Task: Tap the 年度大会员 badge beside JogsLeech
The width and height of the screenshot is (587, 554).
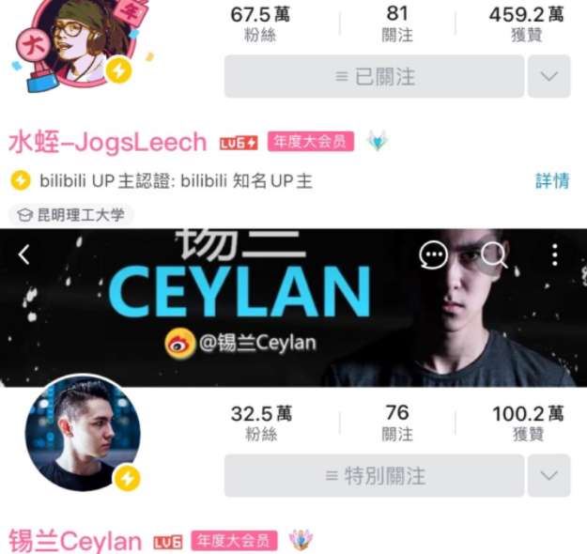Action: coord(311,142)
